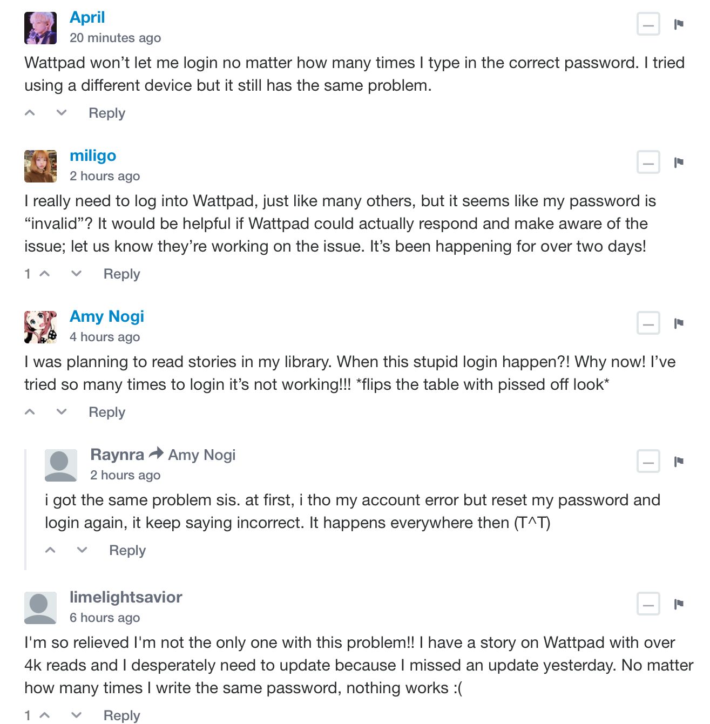Screen dimensions: 710x724
Task: Collapse April's comment thread
Action: (648, 24)
